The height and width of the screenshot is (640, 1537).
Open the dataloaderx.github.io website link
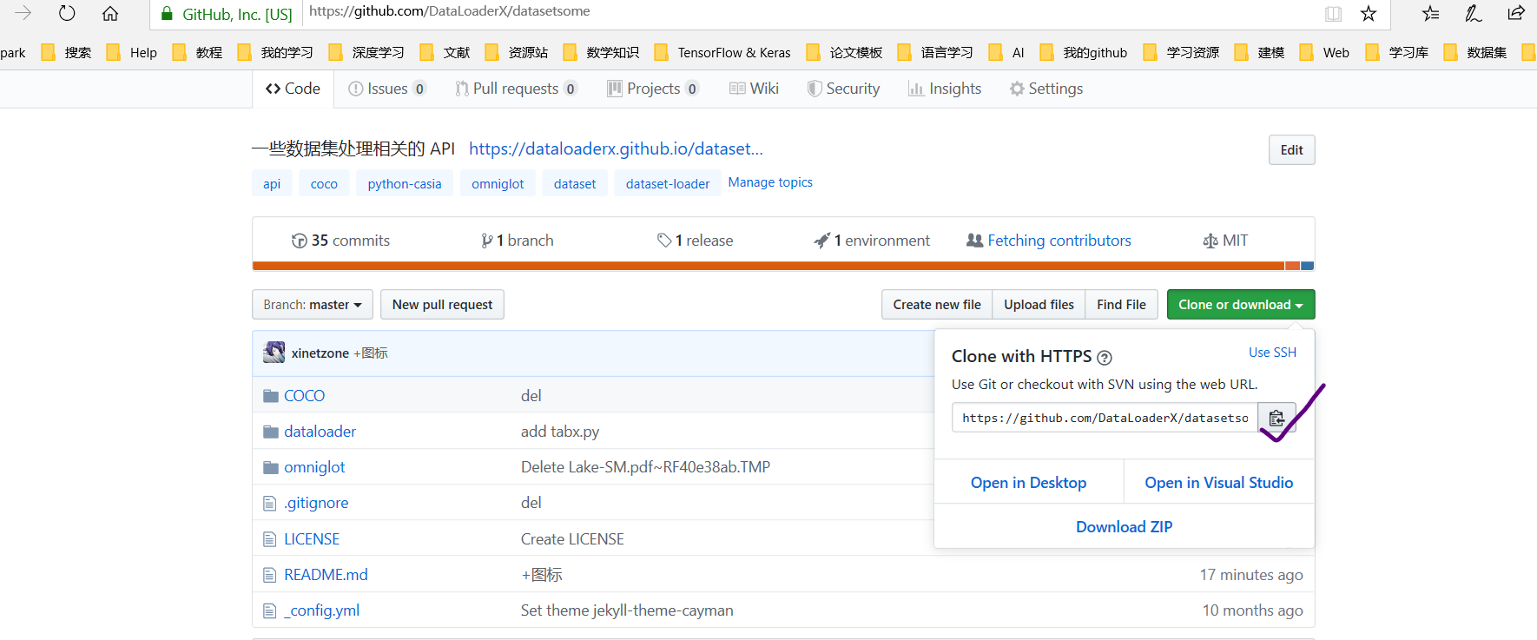(x=616, y=148)
